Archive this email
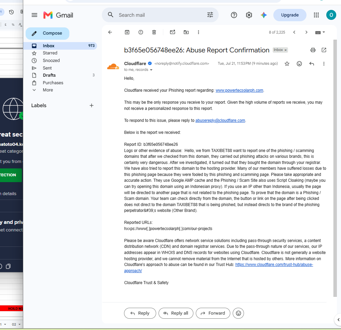 [x=127, y=32]
